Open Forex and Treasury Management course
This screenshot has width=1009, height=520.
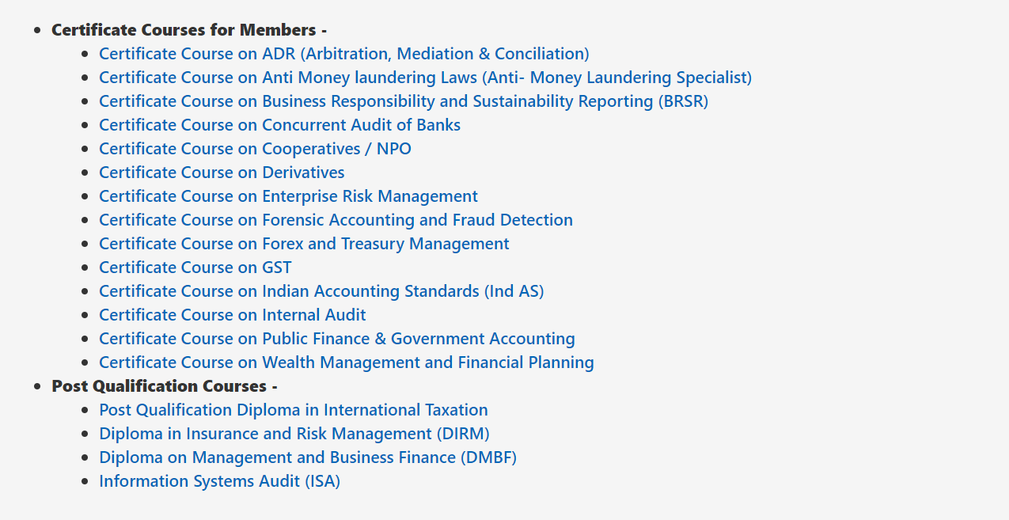tap(304, 244)
